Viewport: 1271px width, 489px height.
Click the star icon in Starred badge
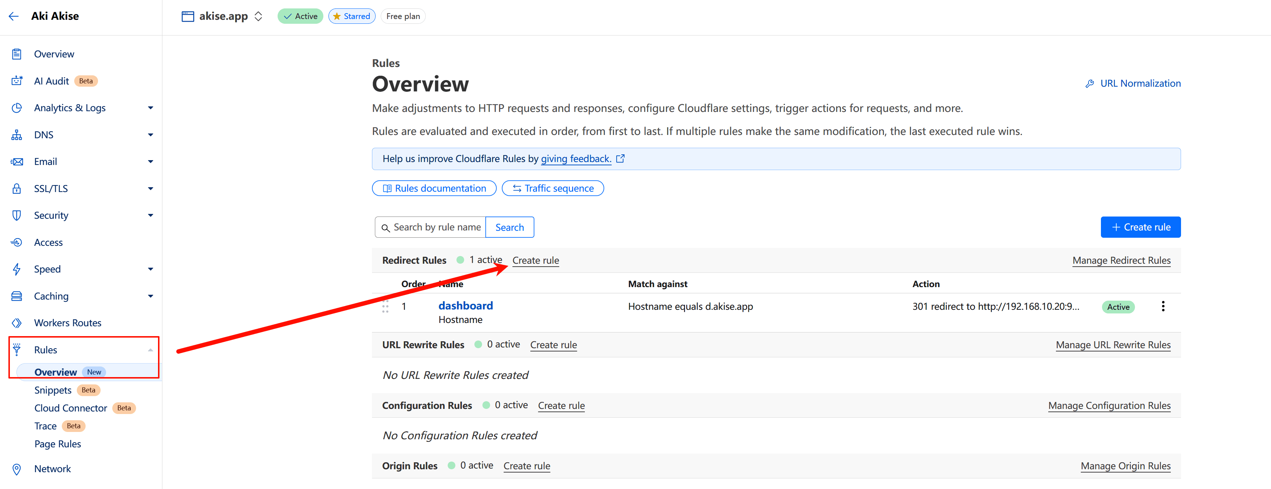point(337,16)
